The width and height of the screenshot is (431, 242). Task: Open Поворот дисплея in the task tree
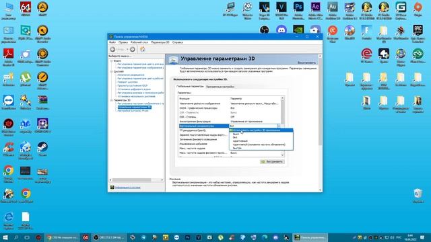tap(127, 82)
